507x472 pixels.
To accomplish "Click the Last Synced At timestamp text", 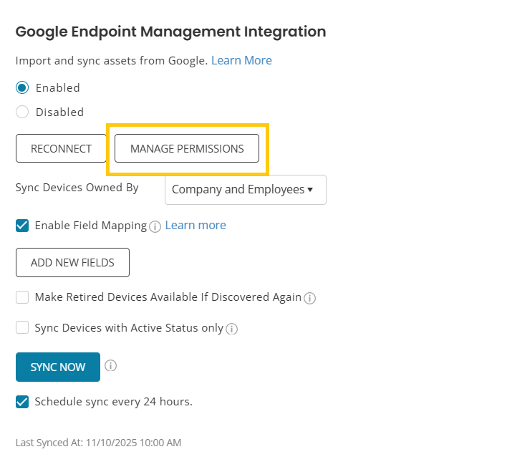I will click(98, 443).
